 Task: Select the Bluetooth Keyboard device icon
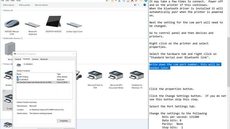33,25
